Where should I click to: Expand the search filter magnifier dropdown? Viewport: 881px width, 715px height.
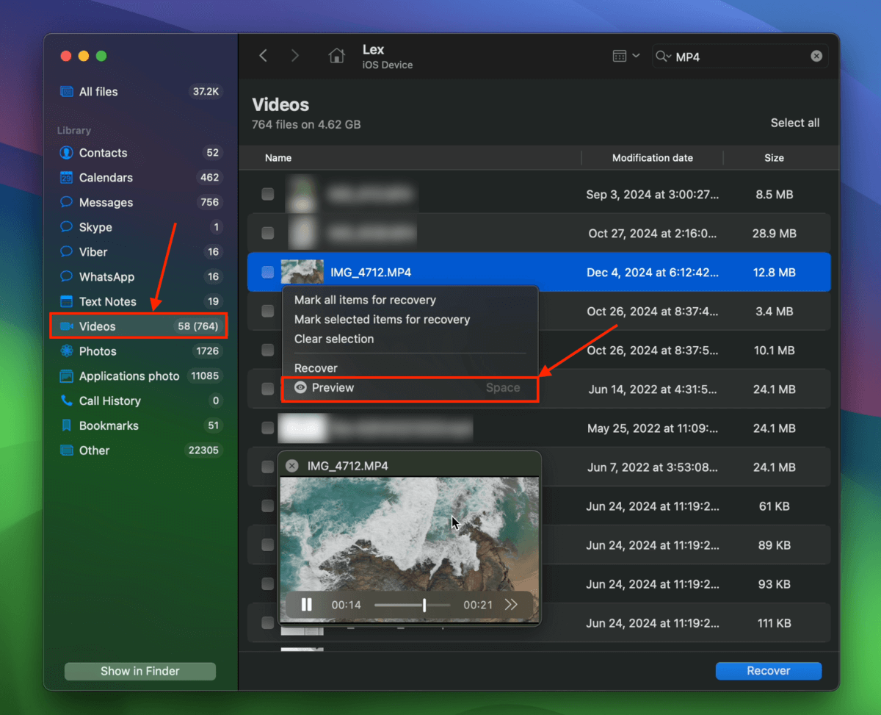point(664,57)
